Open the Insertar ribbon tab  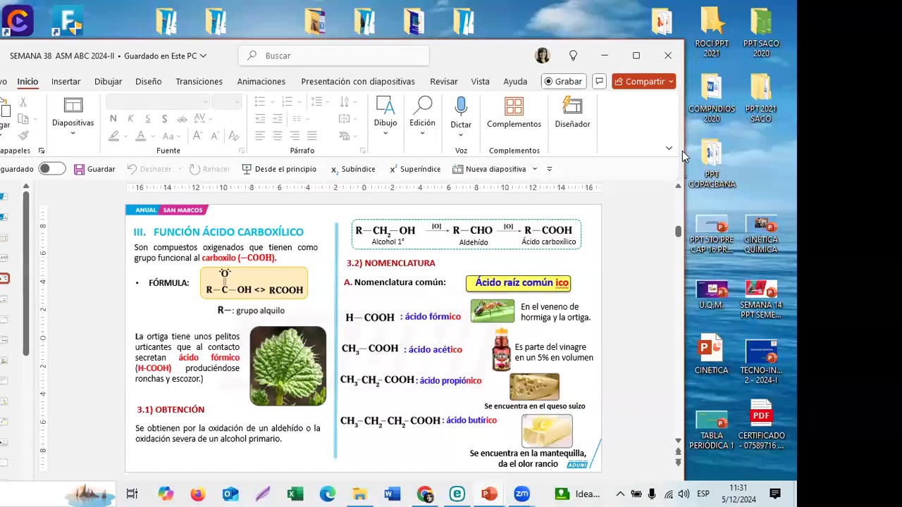click(x=66, y=82)
